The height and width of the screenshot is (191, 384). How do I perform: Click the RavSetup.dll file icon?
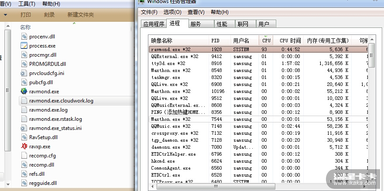point(24,137)
